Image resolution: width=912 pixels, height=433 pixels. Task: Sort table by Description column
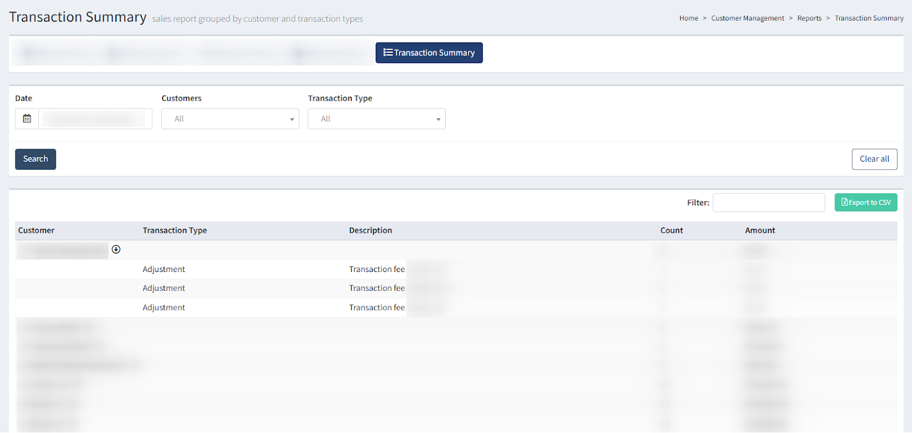pyautogui.click(x=370, y=230)
